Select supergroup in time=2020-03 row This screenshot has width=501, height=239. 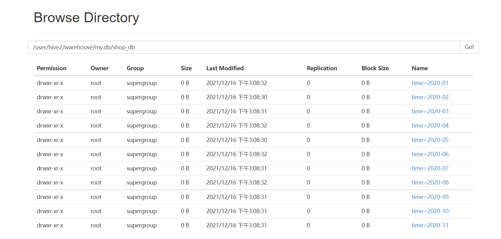pos(142,111)
